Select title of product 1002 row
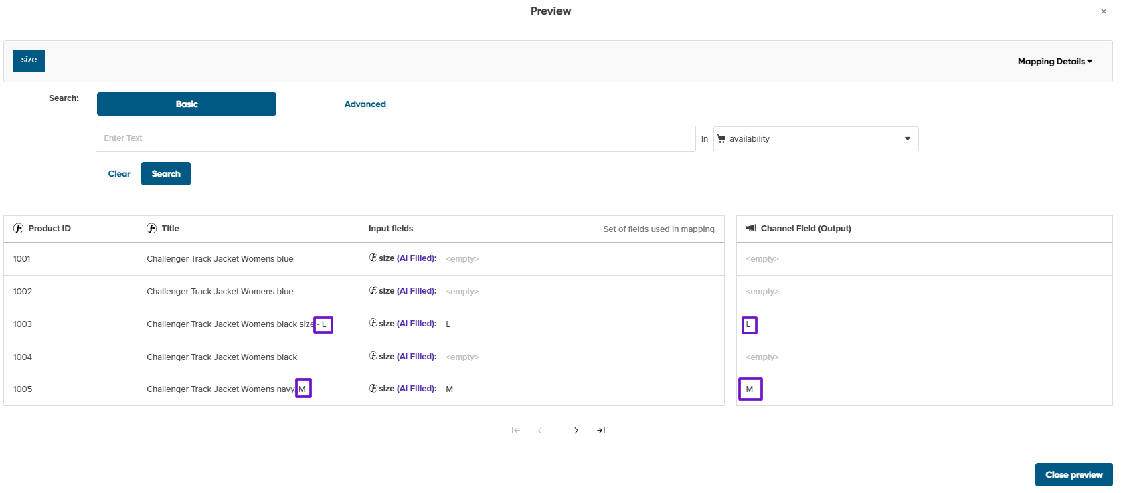The height and width of the screenshot is (493, 1121). [220, 292]
